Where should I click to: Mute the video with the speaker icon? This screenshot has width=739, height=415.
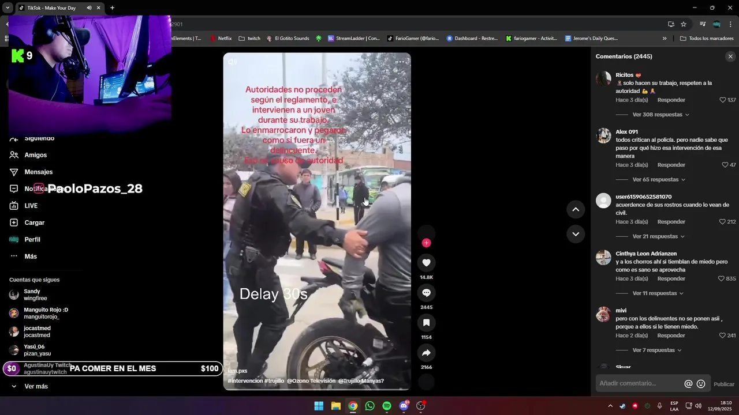pos(232,62)
